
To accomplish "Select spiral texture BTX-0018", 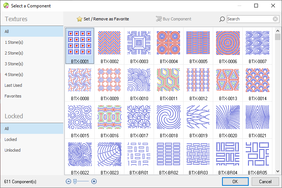I will tap(168, 117).
